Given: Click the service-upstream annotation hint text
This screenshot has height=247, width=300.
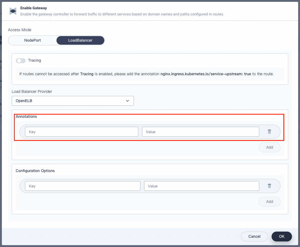Looking at the screenshot, I should point(205,74).
